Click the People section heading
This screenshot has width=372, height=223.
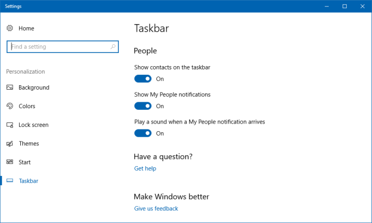click(x=145, y=51)
